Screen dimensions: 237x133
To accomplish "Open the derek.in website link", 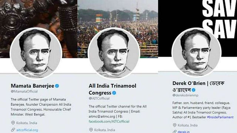I will coord(184,132).
